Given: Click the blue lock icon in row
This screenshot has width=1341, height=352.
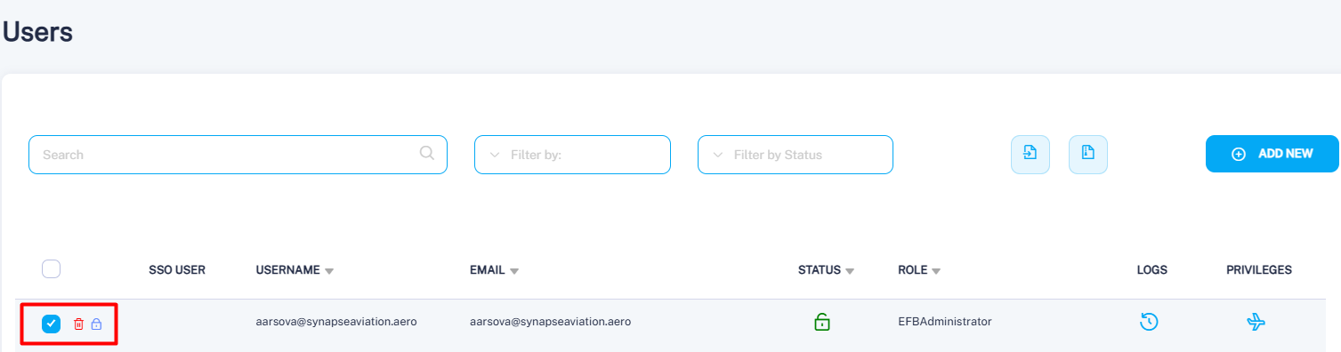Looking at the screenshot, I should [97, 324].
